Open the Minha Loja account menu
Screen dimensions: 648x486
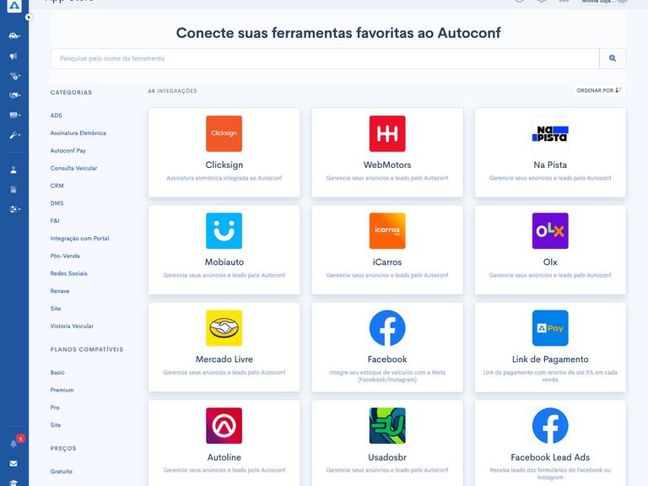[x=605, y=2]
